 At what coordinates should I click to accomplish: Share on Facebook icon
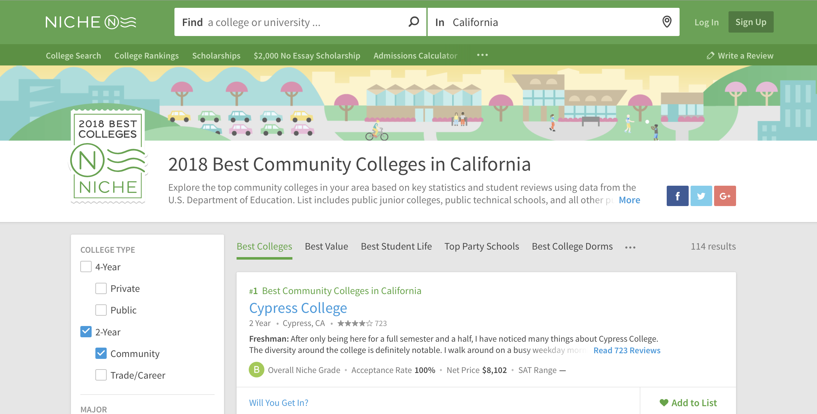(x=677, y=196)
